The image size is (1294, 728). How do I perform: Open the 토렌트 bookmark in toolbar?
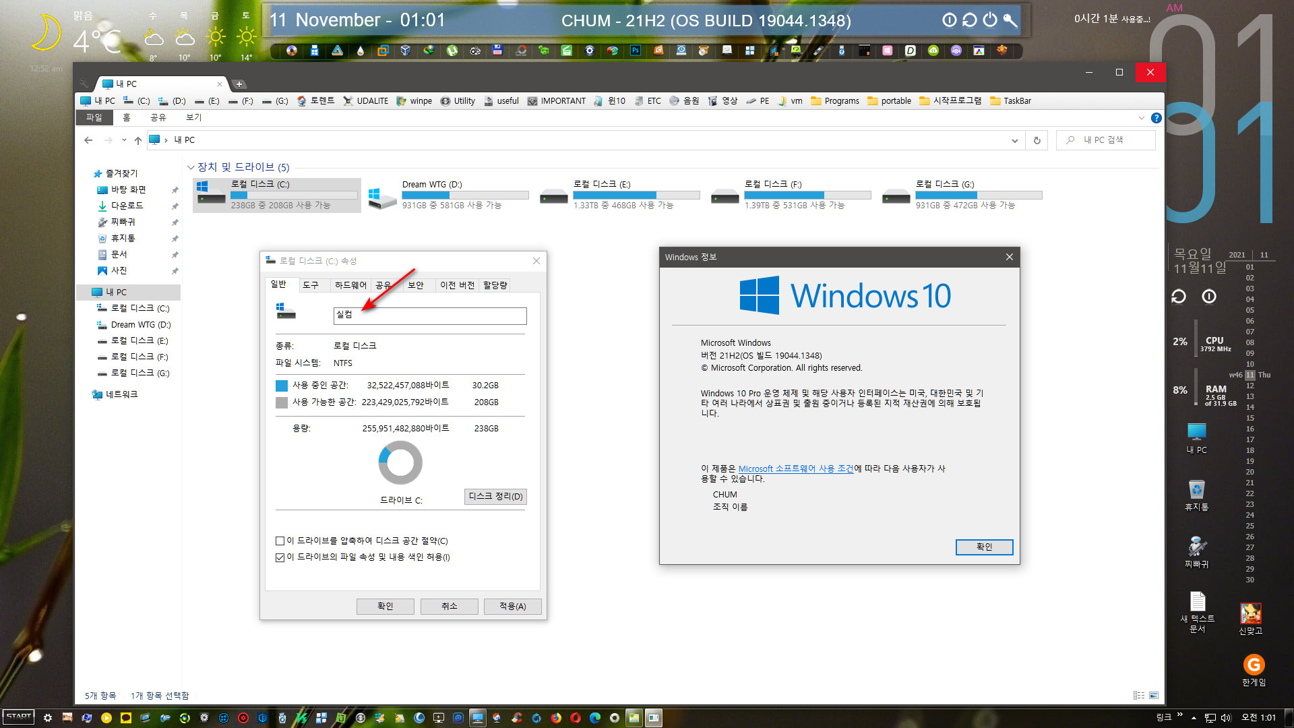point(315,101)
